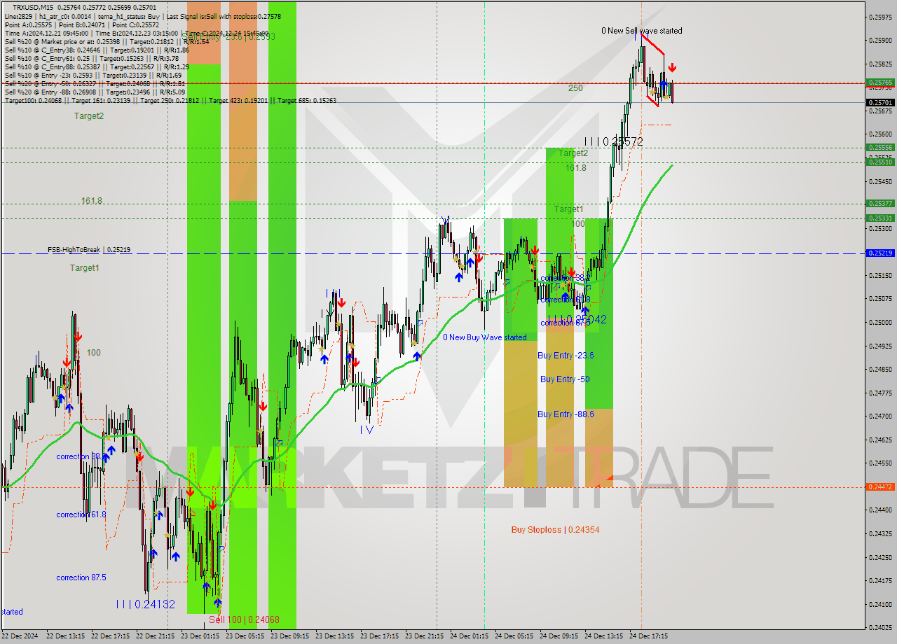The image size is (897, 644).
Task: Click the '23 Dec 21:15' time axis label
Action: (x=424, y=636)
